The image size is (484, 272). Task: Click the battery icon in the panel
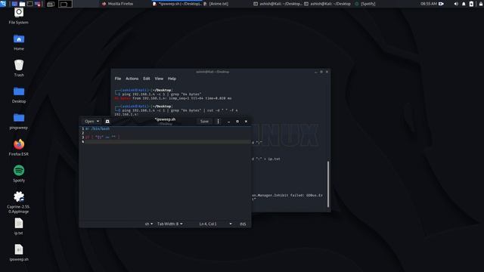pyautogui.click(x=471, y=4)
